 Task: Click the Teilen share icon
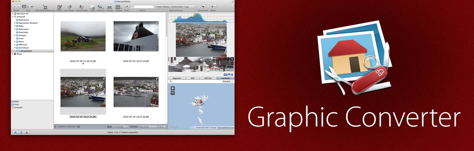pos(127,6)
